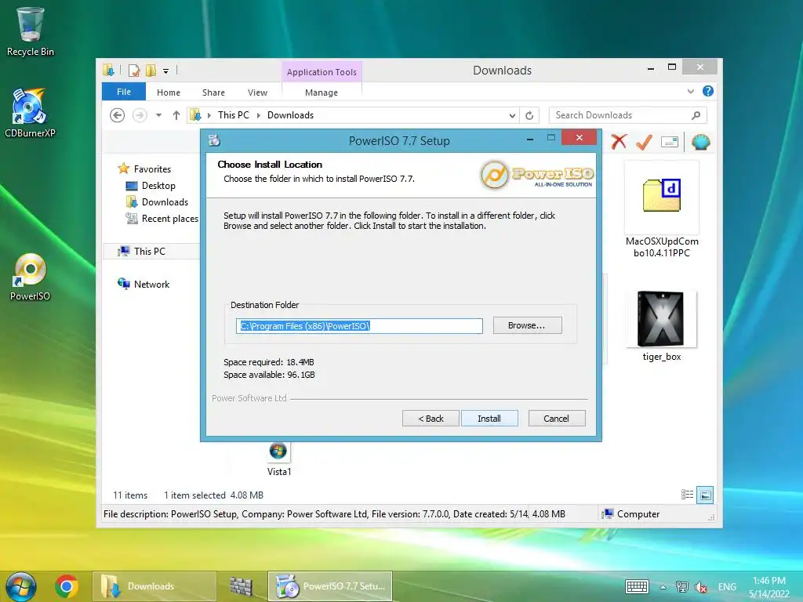Viewport: 803px width, 602px height.
Task: Open the PowerISO desktop shortcut
Action: click(x=30, y=277)
